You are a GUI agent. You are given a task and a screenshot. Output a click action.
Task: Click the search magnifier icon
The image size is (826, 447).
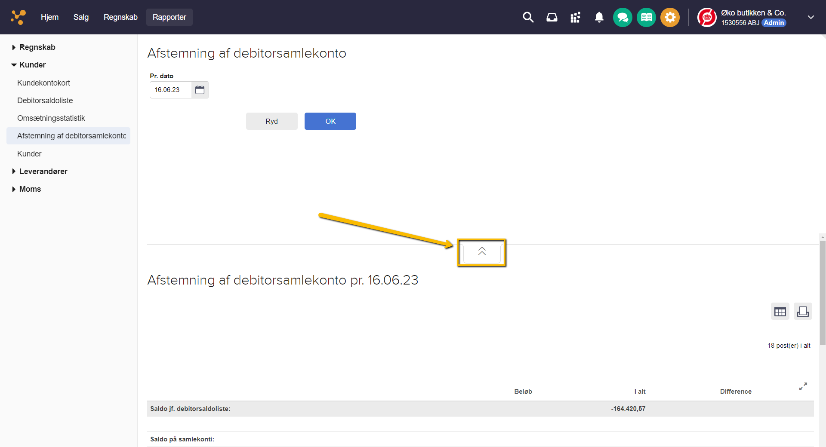click(528, 17)
